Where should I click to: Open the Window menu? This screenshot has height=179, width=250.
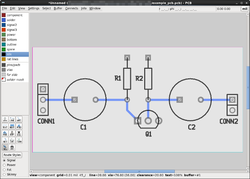[95, 9]
